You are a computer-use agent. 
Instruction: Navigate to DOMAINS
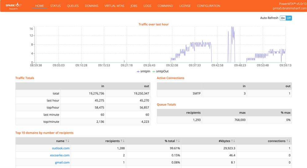[91, 6]
